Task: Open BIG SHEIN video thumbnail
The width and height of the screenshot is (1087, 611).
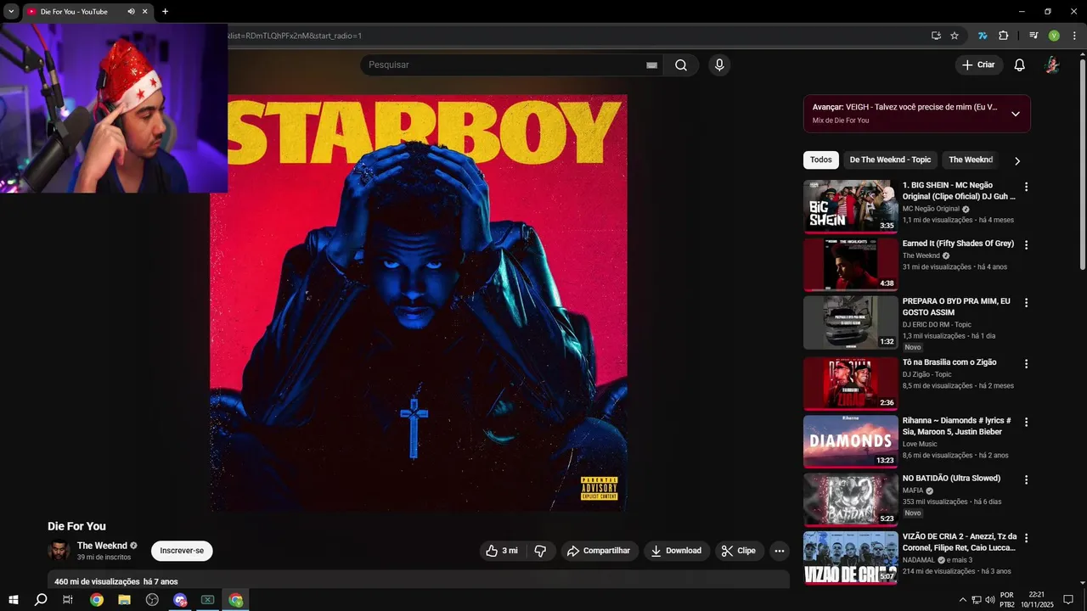Action: [850, 206]
